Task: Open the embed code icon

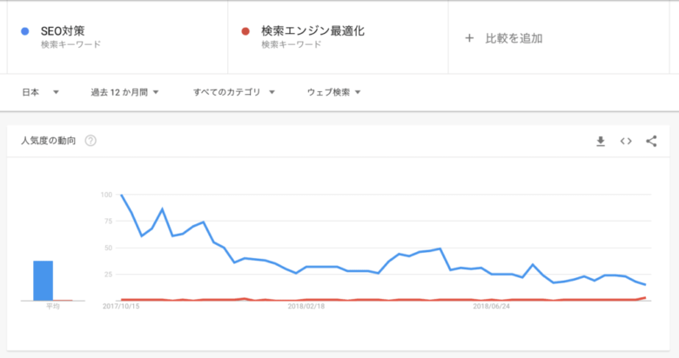Action: 625,142
